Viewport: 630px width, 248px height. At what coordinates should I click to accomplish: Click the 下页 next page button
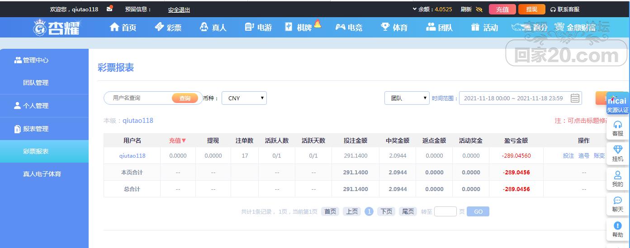pos(386,211)
